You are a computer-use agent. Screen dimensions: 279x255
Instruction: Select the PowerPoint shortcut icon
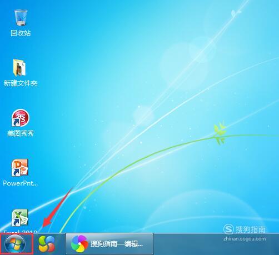20,168
